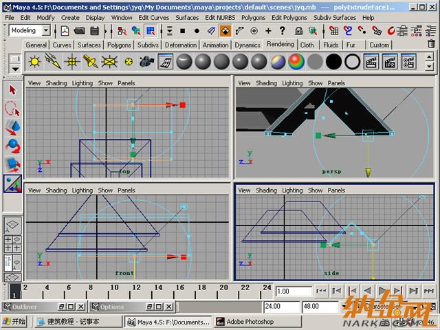The width and height of the screenshot is (440, 330).
Task: Click the black shader color swatch
Action: coord(333,62)
